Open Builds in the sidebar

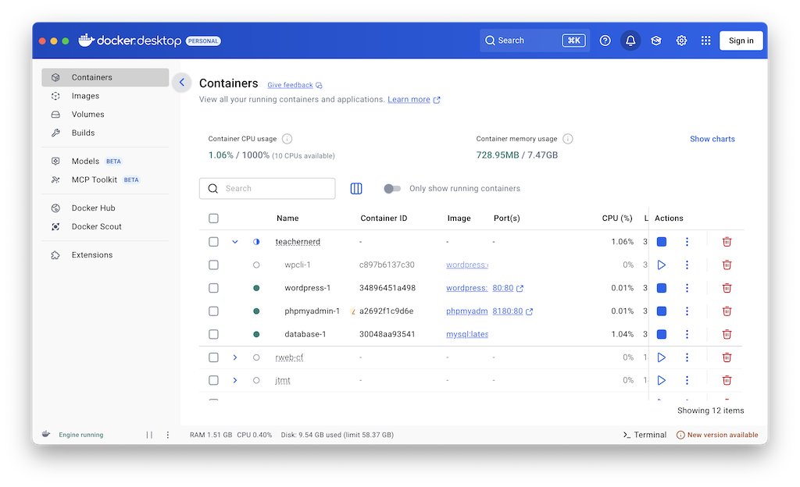pos(105,133)
